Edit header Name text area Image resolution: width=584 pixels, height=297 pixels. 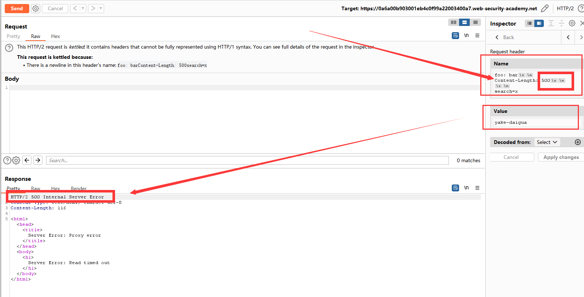[536, 83]
